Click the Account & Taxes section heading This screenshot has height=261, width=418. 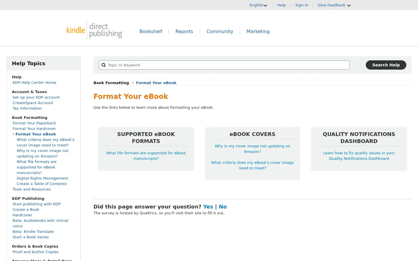coord(29,92)
